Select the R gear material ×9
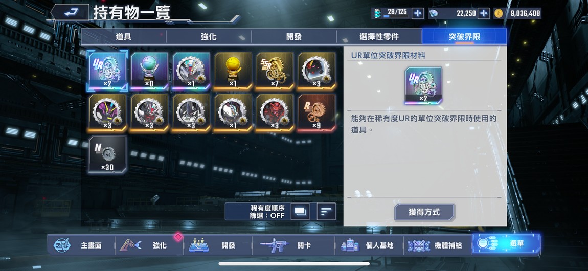Viewport: 588px width, 271px height. point(317,113)
